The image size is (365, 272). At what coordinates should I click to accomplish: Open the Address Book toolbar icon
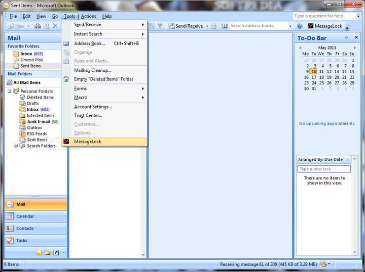click(x=225, y=26)
